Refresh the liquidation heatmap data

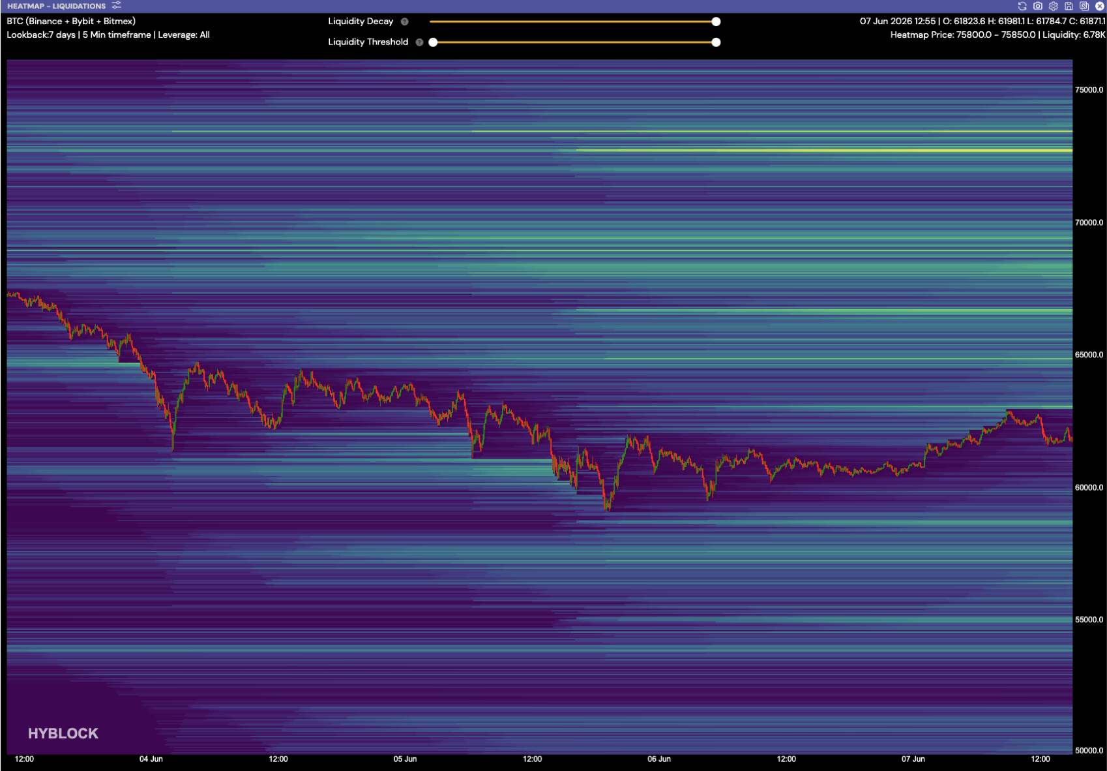point(1022,6)
